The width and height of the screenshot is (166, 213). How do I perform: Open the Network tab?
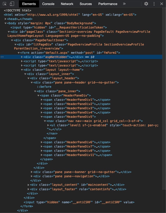pos(67,4)
